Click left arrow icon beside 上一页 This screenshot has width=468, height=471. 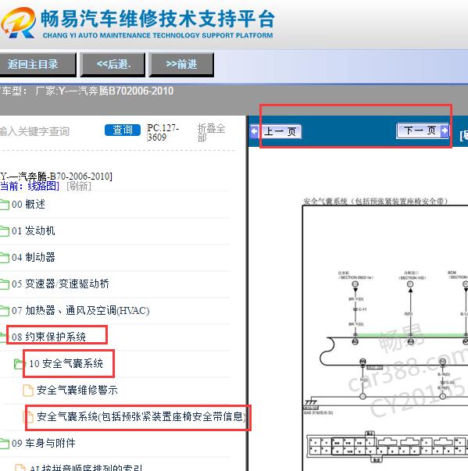255,131
